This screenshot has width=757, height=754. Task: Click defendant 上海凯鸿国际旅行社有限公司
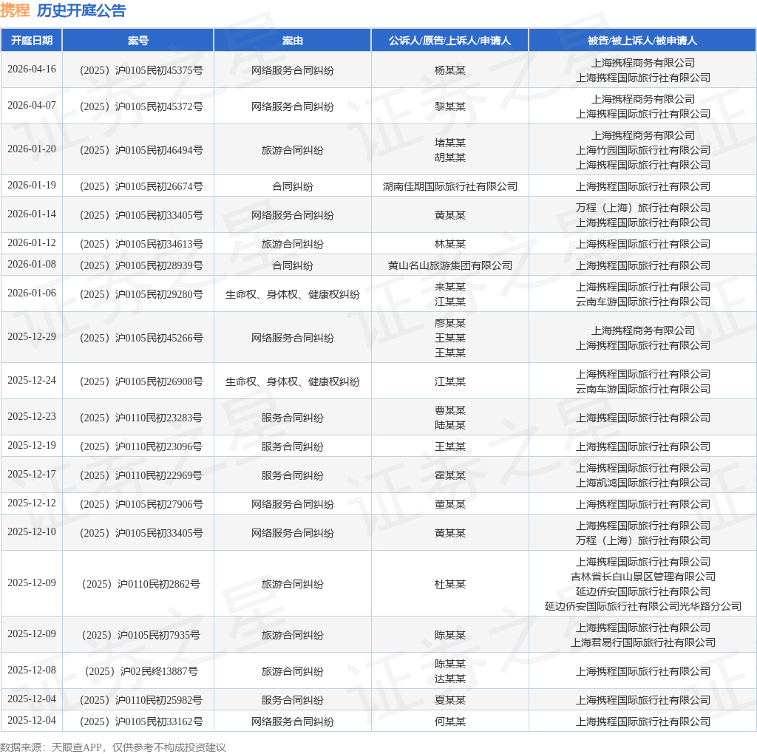coord(642,483)
